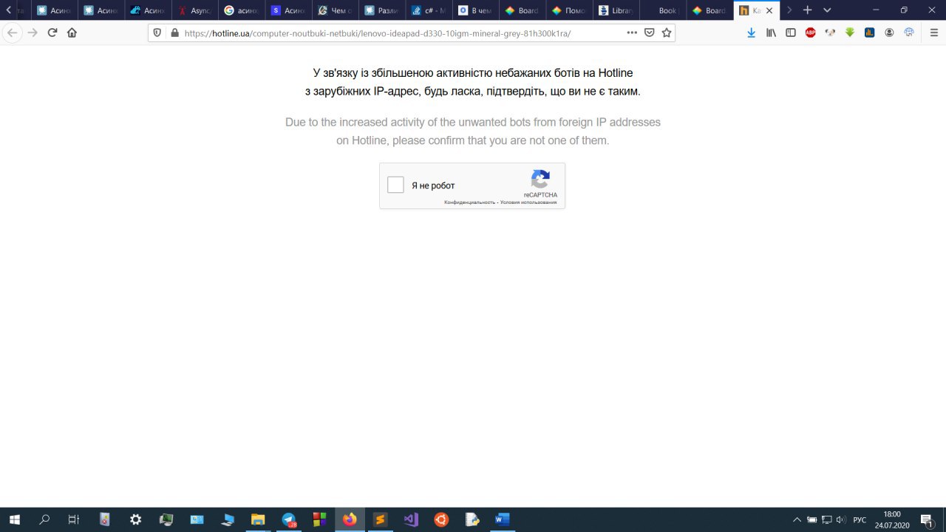This screenshot has width=946, height=532.
Task: Go forward one page in Firefox
Action: coord(32,33)
